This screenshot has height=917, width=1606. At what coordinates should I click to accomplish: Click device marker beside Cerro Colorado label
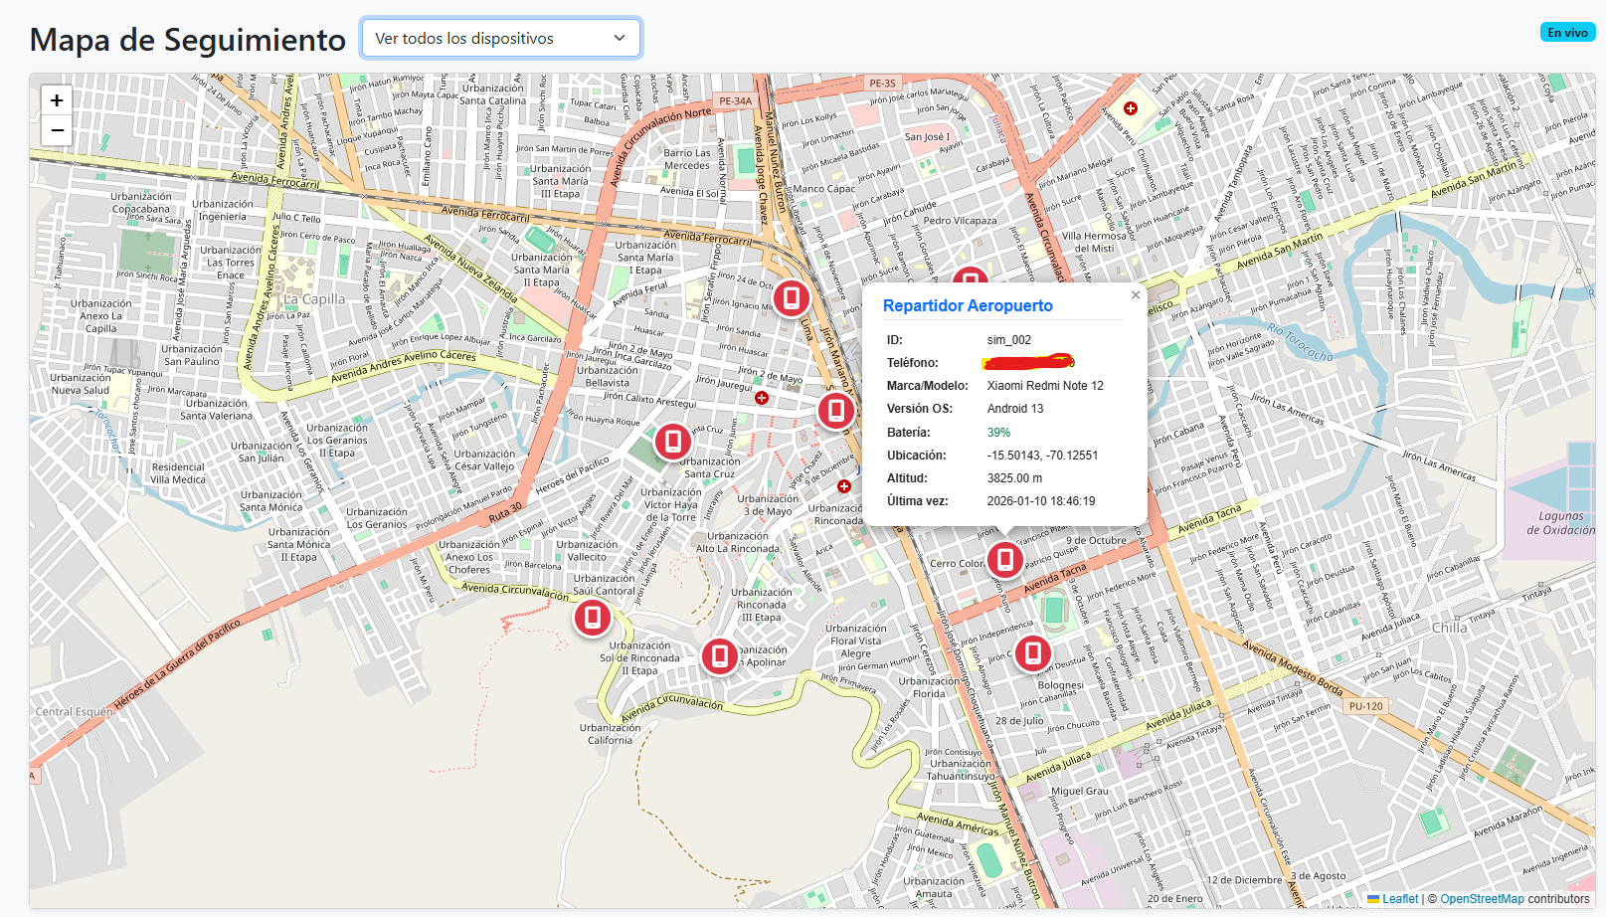(x=1005, y=559)
